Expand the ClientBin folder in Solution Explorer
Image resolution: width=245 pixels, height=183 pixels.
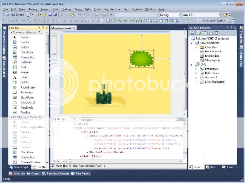(196, 47)
